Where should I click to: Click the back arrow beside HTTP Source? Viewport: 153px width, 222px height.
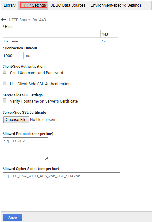point(4,20)
